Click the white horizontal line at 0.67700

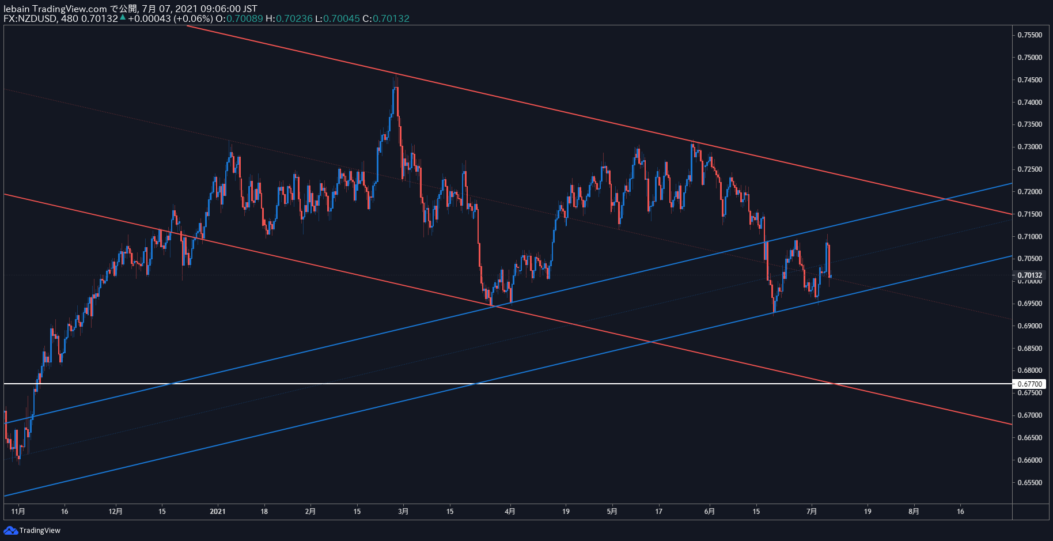pyautogui.click(x=507, y=384)
